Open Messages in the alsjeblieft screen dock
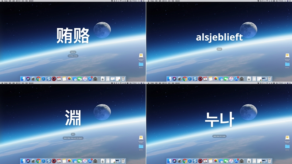Screen dimensions: 292x164 point(221,79)
